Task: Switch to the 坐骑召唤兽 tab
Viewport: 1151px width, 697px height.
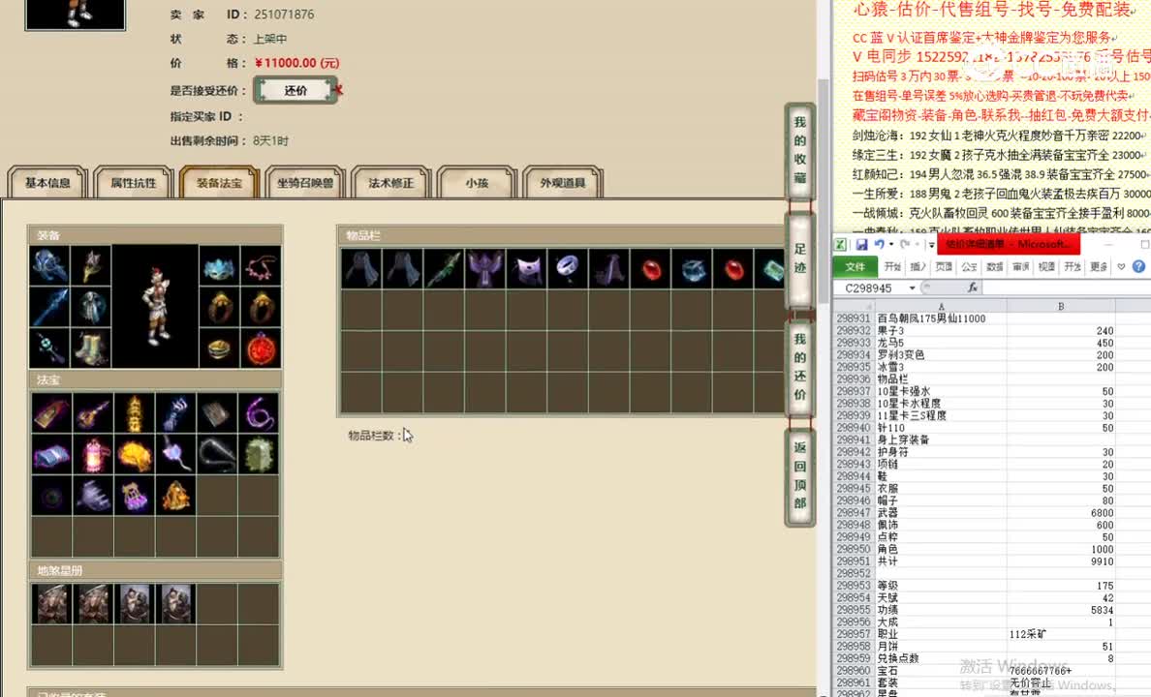Action: (x=304, y=181)
